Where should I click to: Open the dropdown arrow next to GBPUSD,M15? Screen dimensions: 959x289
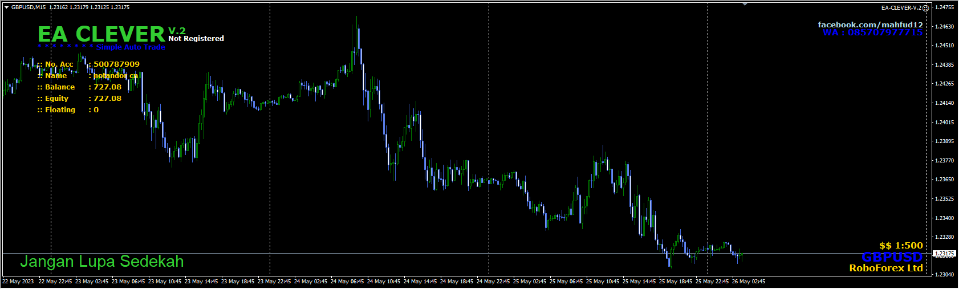click(x=6, y=7)
